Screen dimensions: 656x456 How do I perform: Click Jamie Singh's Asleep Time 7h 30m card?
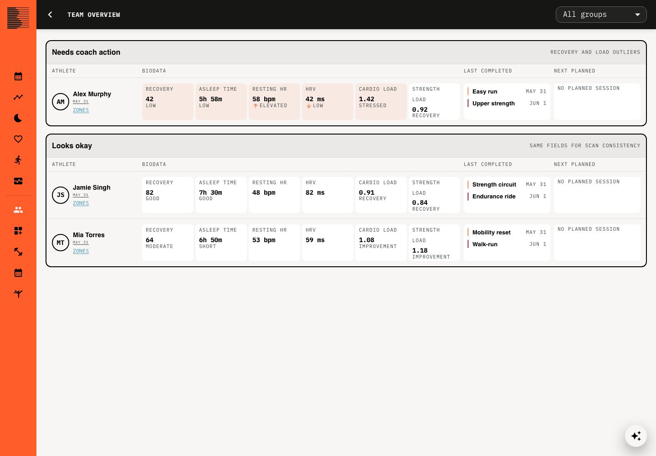221,195
